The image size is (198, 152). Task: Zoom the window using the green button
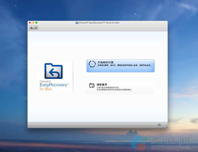(36, 23)
